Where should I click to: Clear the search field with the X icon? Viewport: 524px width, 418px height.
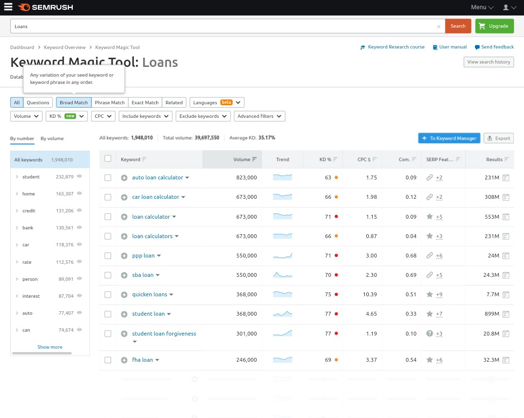(x=439, y=26)
